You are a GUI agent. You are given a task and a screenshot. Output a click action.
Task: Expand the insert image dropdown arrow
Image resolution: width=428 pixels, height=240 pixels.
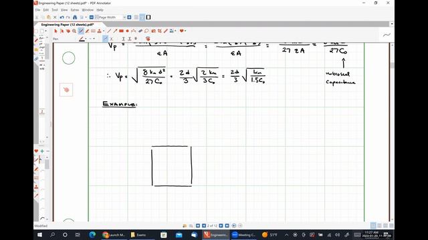(x=175, y=31)
